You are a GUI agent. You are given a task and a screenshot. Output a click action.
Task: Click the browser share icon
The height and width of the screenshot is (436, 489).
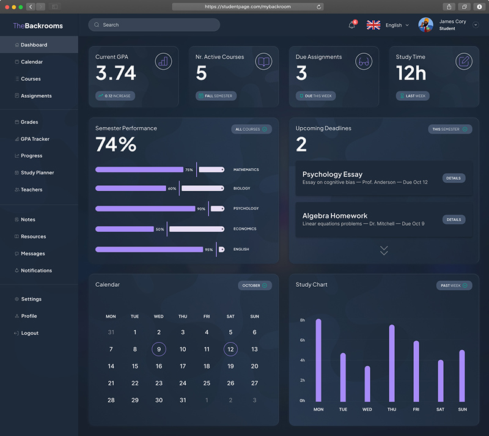449,7
